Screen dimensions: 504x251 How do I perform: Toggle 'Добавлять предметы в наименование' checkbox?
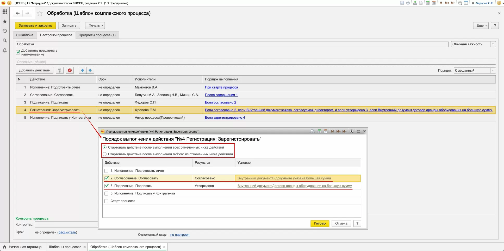pyautogui.click(x=18, y=52)
